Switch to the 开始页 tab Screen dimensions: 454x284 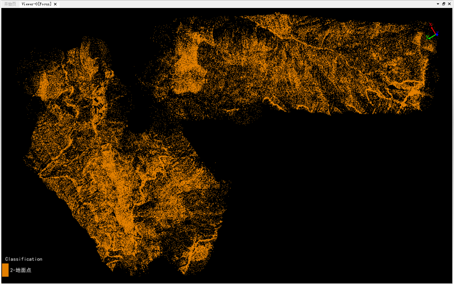(x=10, y=4)
